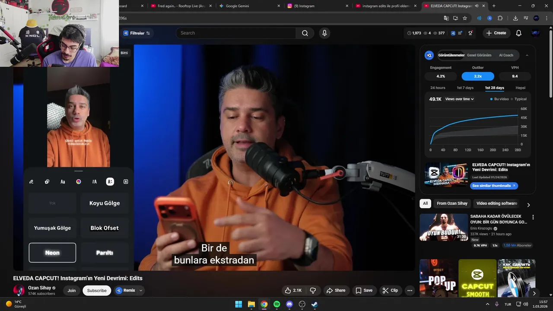Open Chrome media controls icon

(526, 18)
